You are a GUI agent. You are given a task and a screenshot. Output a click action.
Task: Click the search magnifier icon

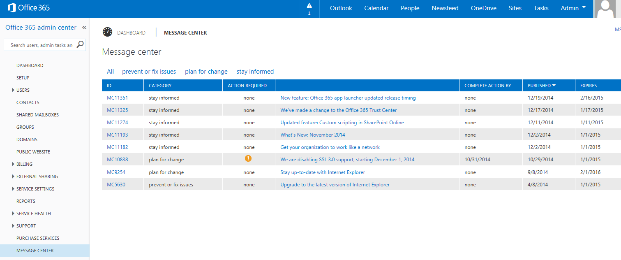click(80, 45)
